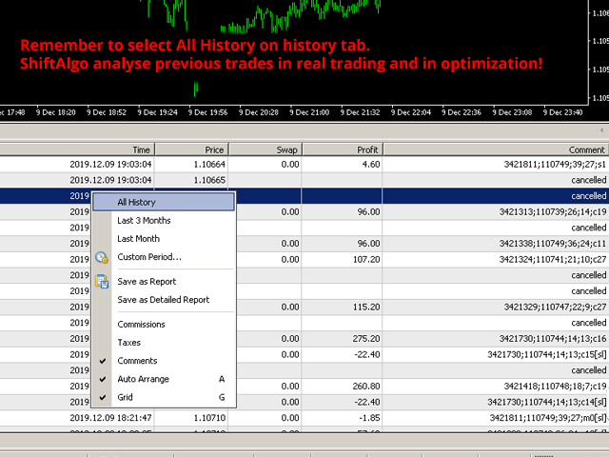The image size is (609, 457).
Task: Select All History from context menu
Action: click(136, 202)
